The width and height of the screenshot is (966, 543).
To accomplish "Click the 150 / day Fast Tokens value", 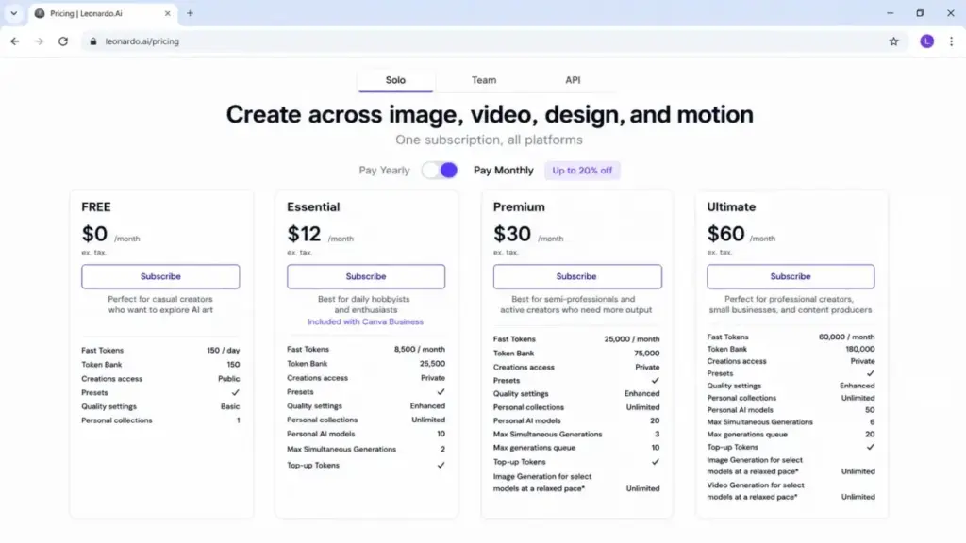I will pos(223,350).
